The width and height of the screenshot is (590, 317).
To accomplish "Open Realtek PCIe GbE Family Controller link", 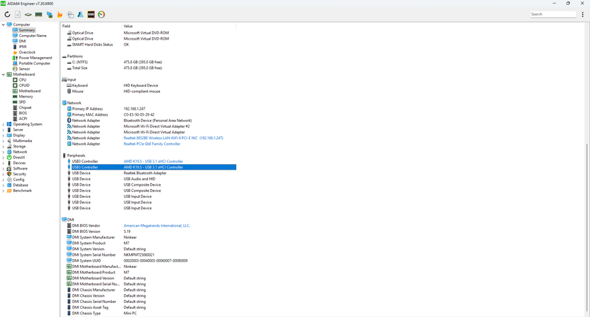I will (152, 144).
